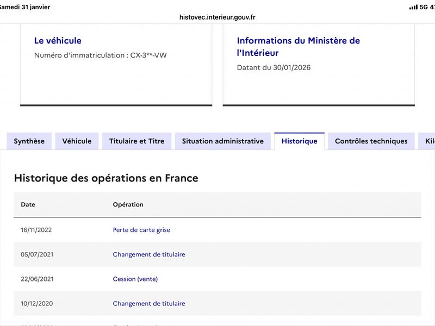This screenshot has width=435, height=326.
Task: Click the Le véhicule card heading
Action: tap(58, 41)
